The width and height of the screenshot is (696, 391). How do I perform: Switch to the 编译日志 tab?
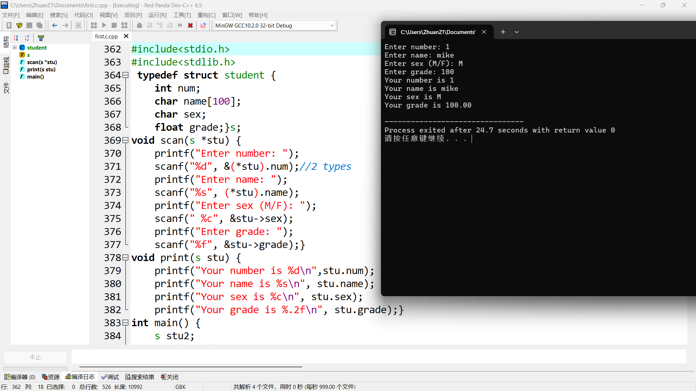[x=80, y=377]
